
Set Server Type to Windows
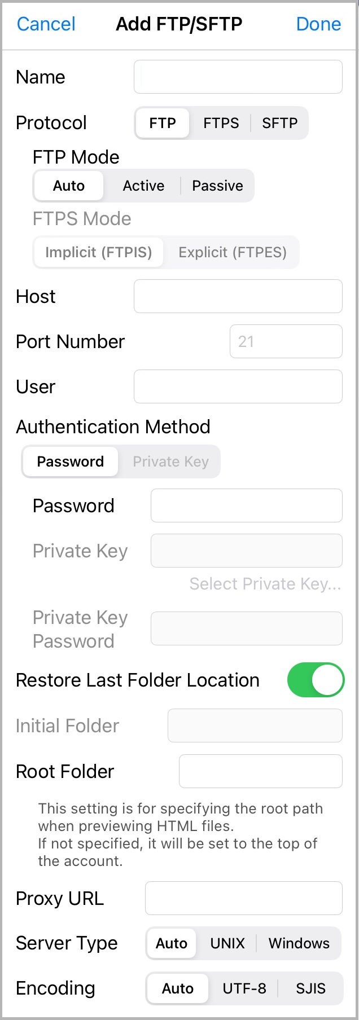299,943
